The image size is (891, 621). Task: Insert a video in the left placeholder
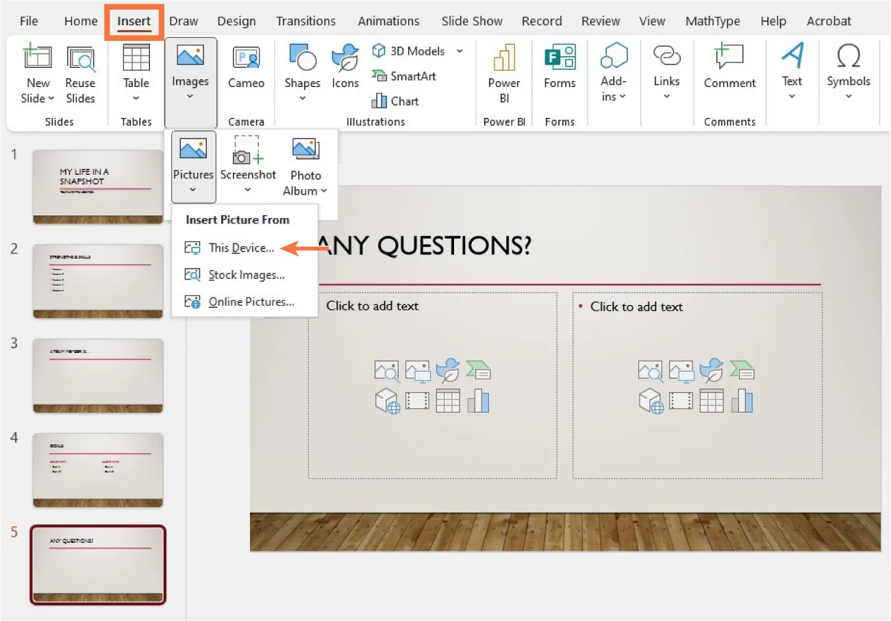click(x=419, y=401)
